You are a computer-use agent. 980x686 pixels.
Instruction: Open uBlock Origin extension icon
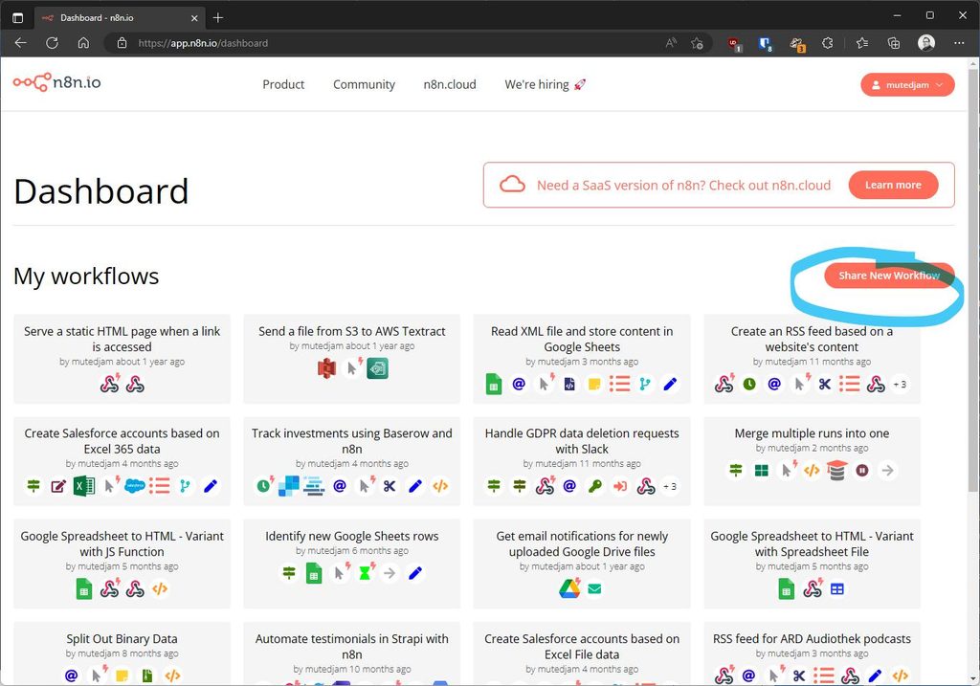pos(734,44)
